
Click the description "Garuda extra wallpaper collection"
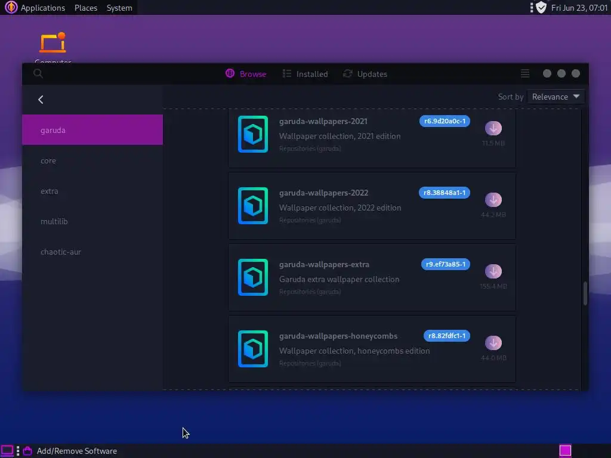click(339, 279)
